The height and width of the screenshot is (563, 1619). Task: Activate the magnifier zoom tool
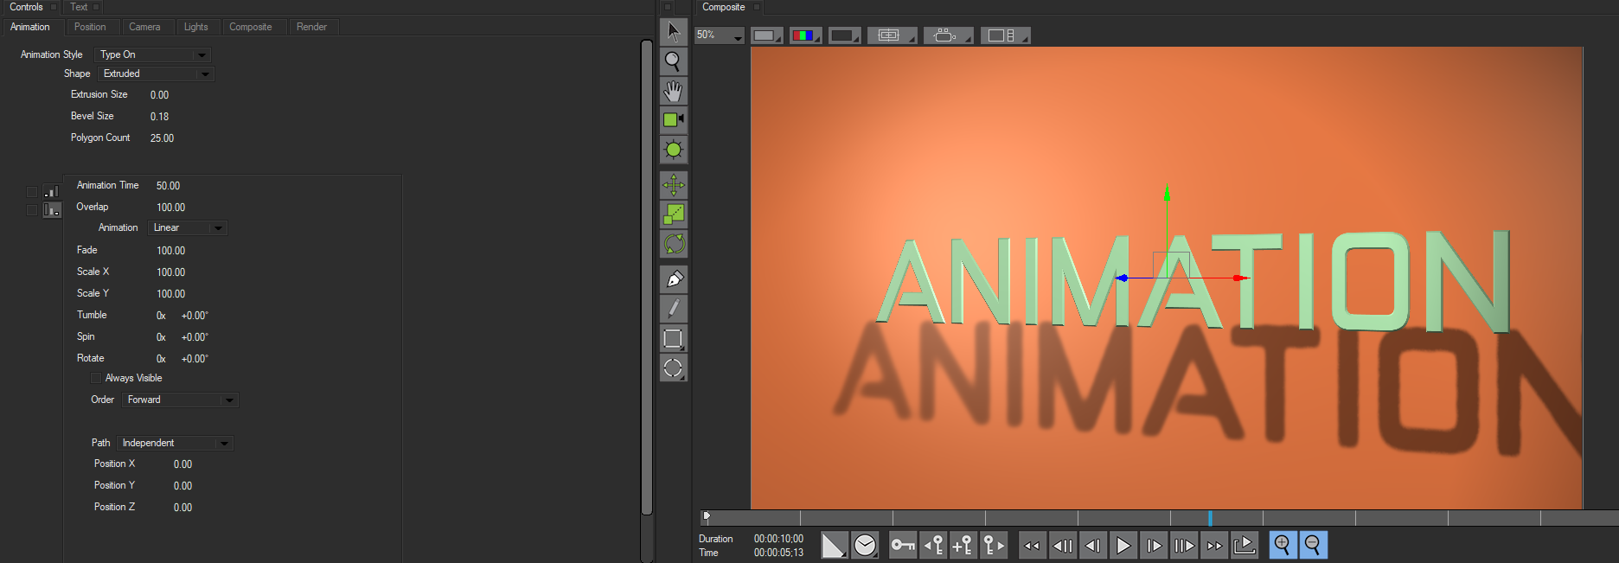(x=673, y=61)
